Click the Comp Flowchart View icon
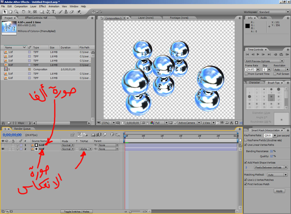The width and height of the screenshot is (291, 214). [231, 123]
